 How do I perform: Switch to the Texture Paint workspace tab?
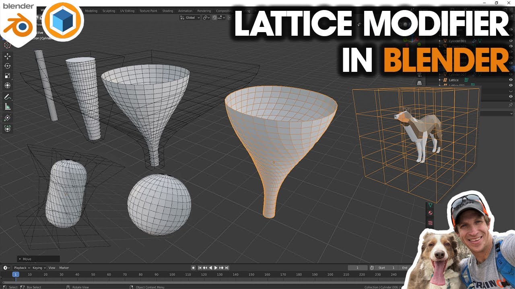point(148,11)
